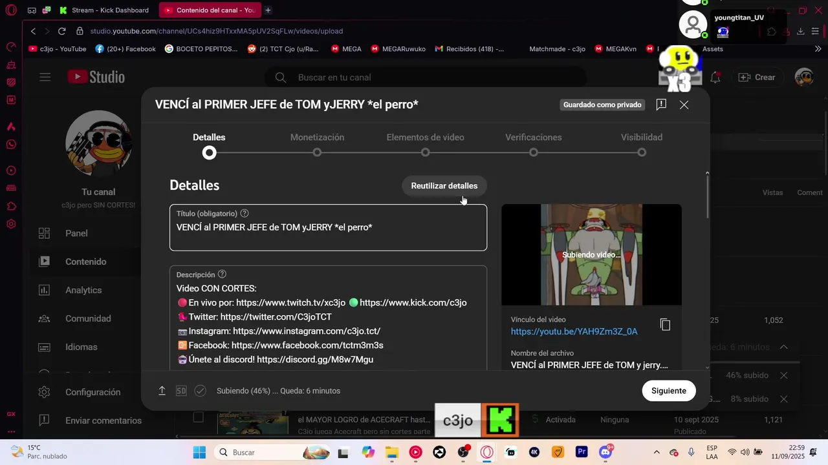This screenshot has width=828, height=465.
Task: Show more bookmarks with double chevron
Action: click(x=818, y=48)
